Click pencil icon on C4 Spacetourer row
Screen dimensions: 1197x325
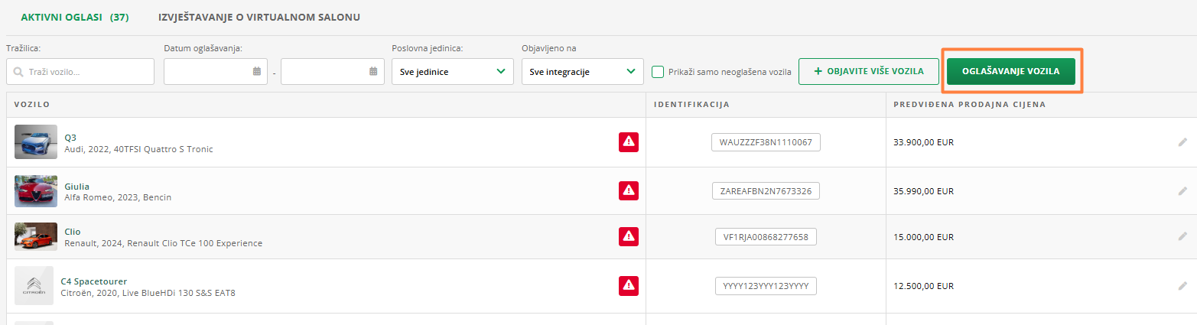pyautogui.click(x=1182, y=285)
